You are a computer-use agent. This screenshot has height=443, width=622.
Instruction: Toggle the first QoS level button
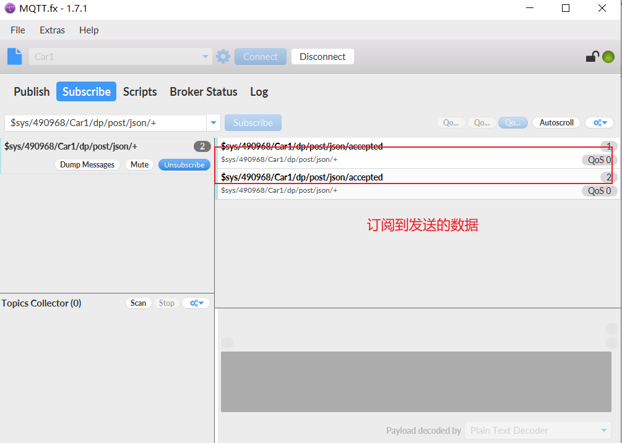pyautogui.click(x=451, y=123)
